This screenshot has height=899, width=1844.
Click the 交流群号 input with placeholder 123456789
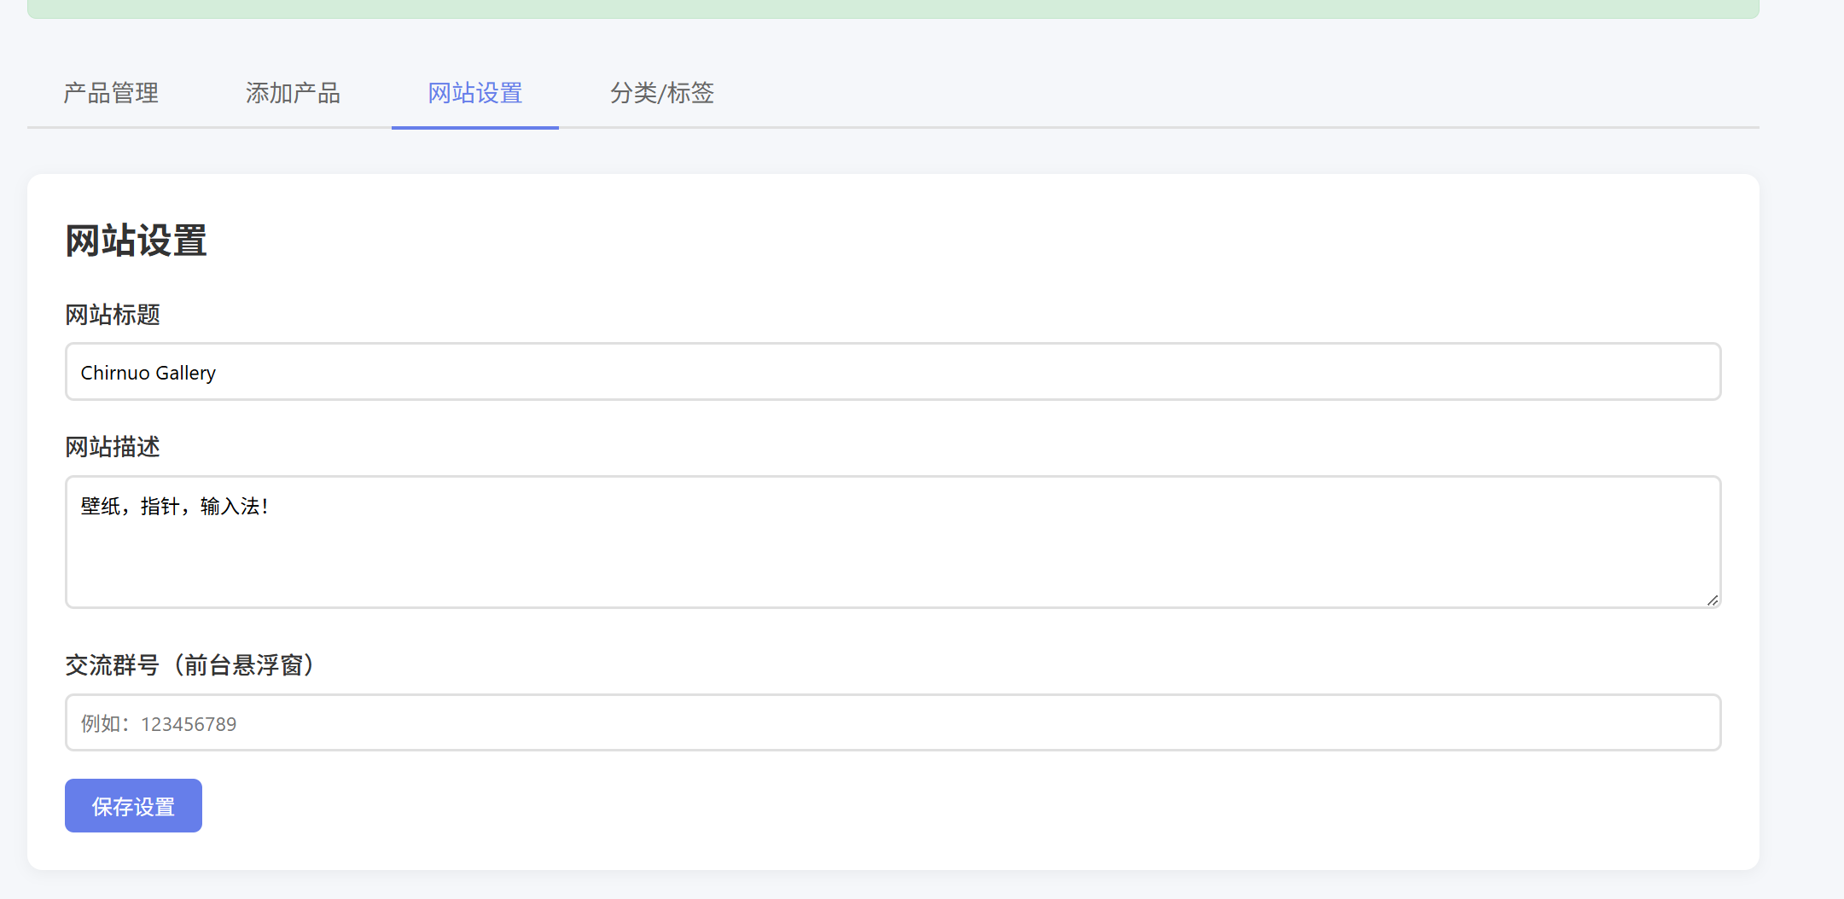pyautogui.click(x=893, y=723)
